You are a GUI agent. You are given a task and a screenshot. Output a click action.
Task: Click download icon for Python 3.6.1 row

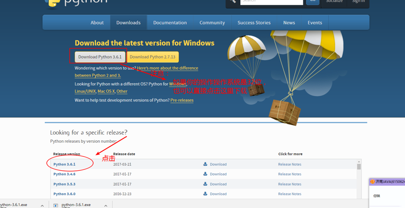[206, 164]
